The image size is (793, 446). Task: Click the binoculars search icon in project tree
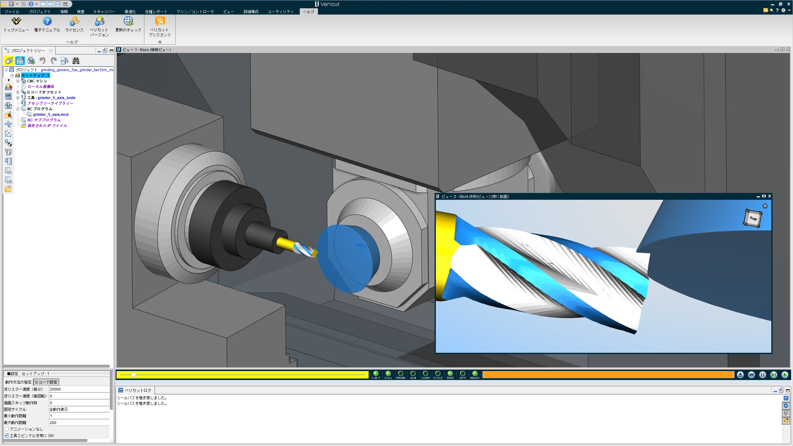pyautogui.click(x=76, y=61)
